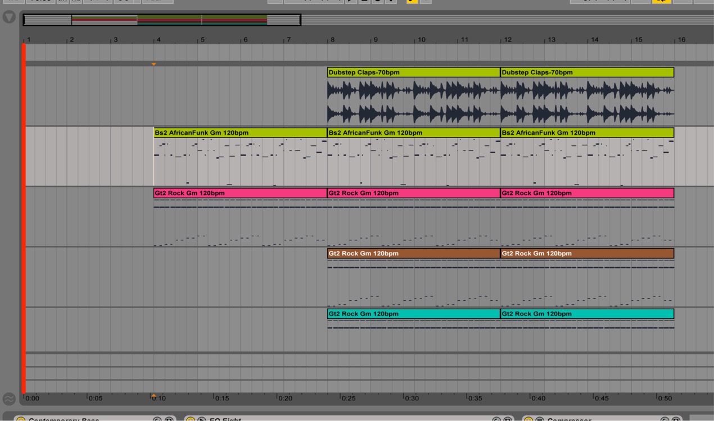Toggle the Compressor device activator

(x=528, y=419)
